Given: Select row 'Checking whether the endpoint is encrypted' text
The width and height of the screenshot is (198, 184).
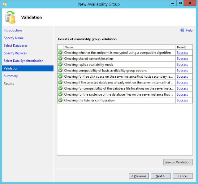Looking at the screenshot, I should (x=118, y=53).
